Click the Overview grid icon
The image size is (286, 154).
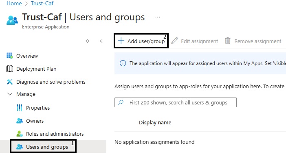[10, 56]
